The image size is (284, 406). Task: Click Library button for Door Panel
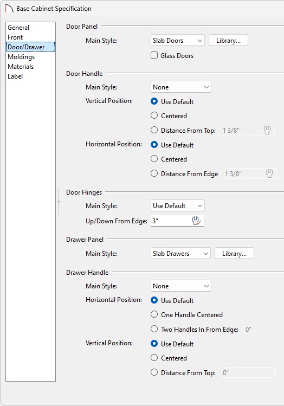(228, 41)
